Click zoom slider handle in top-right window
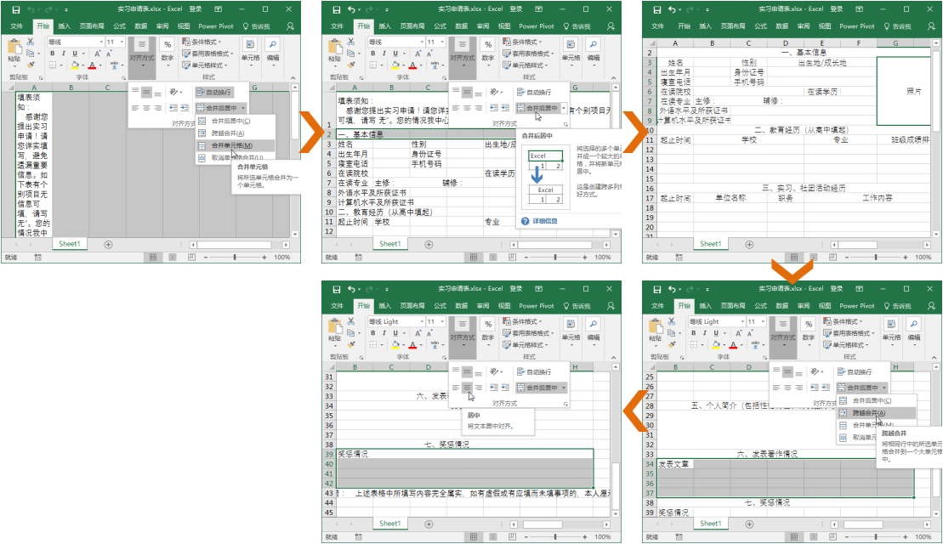Viewport: 943px width, 544px height. tap(876, 258)
